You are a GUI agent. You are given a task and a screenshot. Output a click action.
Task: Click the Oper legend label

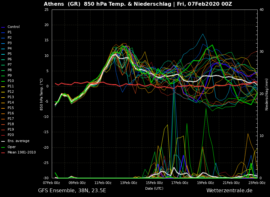click(x=11, y=147)
